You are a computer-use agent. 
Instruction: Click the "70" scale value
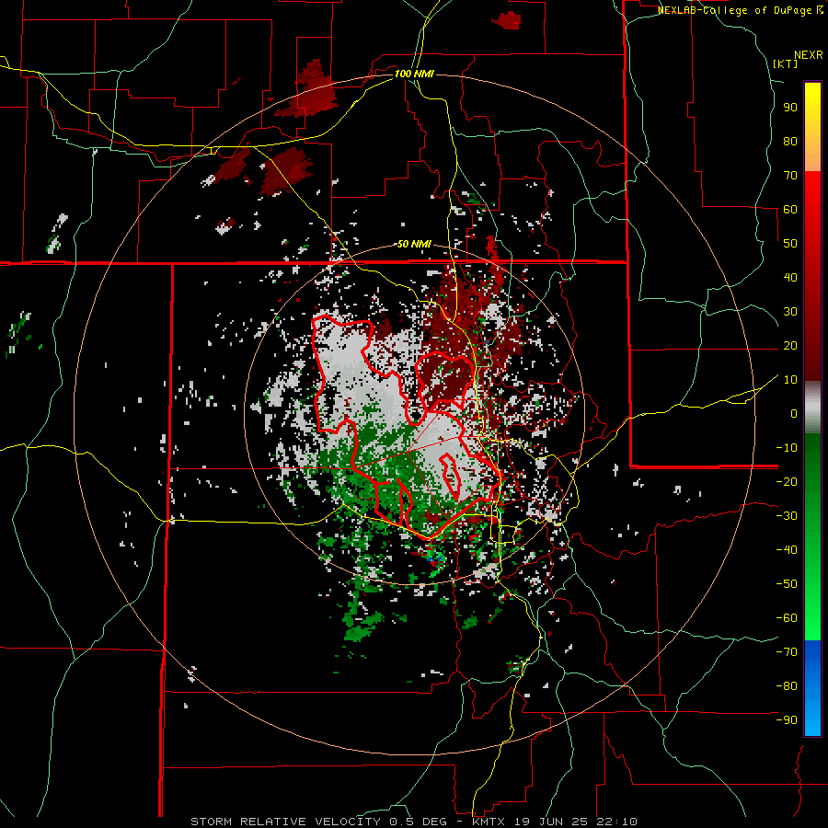tap(790, 176)
